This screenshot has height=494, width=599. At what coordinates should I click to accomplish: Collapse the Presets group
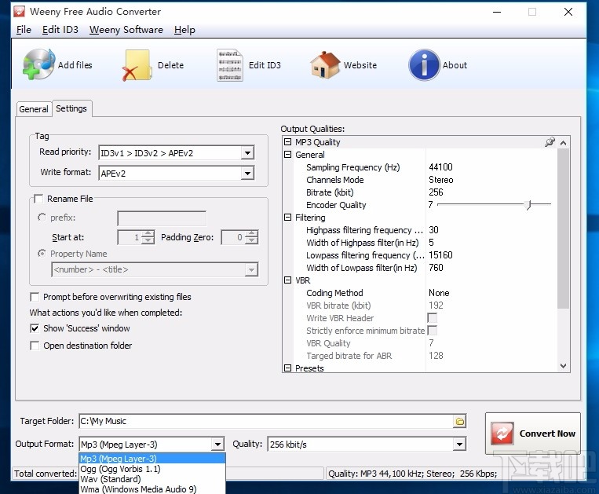pos(287,368)
